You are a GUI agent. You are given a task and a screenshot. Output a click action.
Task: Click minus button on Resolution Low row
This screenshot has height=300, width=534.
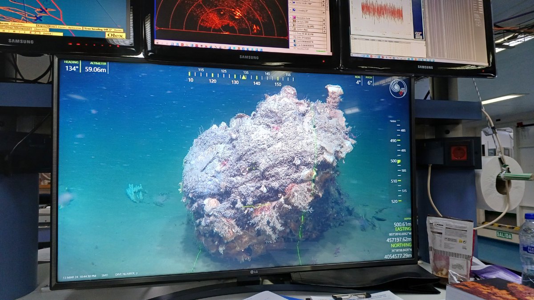pyautogui.click(x=291, y=17)
